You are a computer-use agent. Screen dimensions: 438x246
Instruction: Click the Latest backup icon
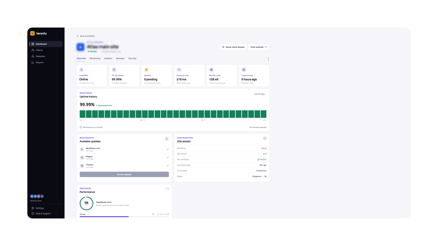(244, 70)
